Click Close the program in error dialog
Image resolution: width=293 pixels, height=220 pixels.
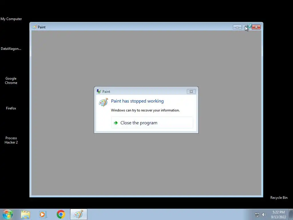tap(152, 123)
